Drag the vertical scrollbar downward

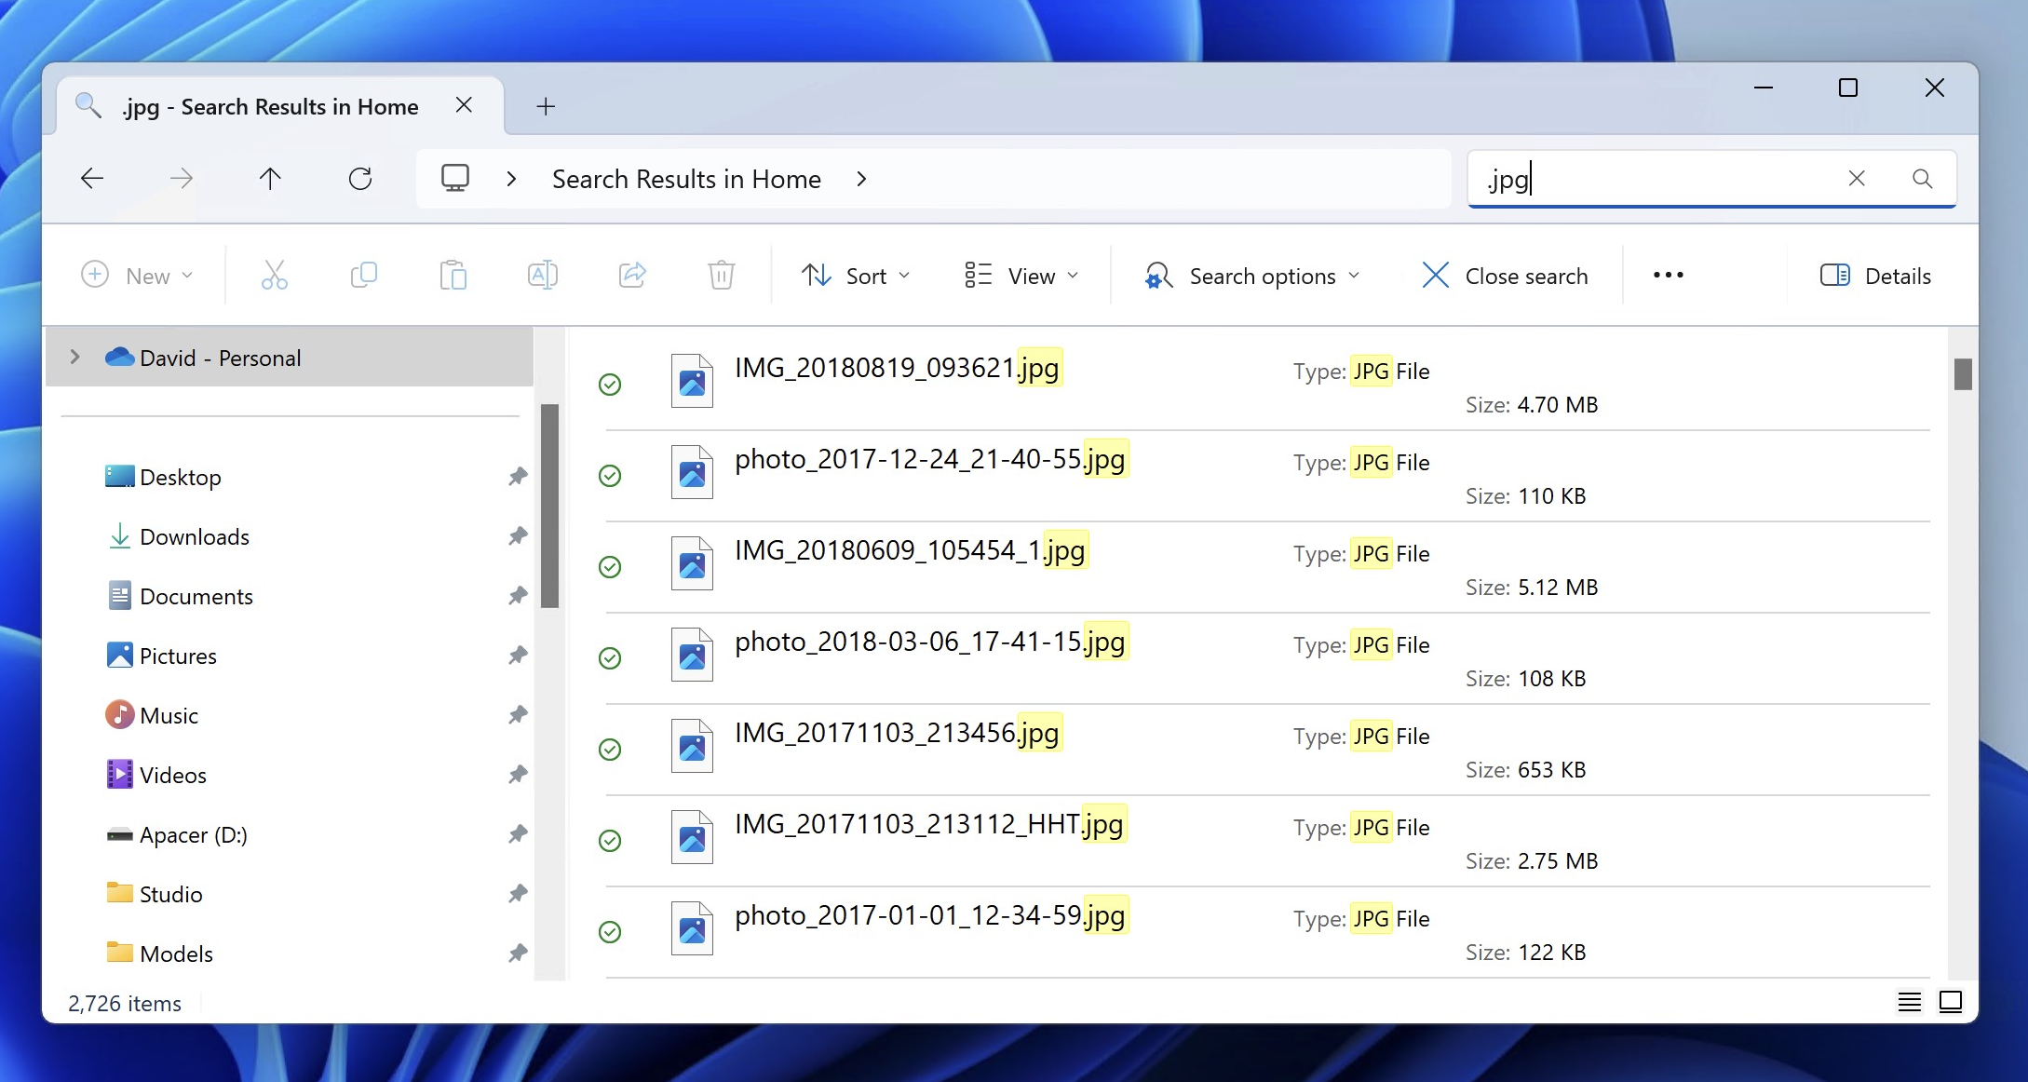point(1960,384)
